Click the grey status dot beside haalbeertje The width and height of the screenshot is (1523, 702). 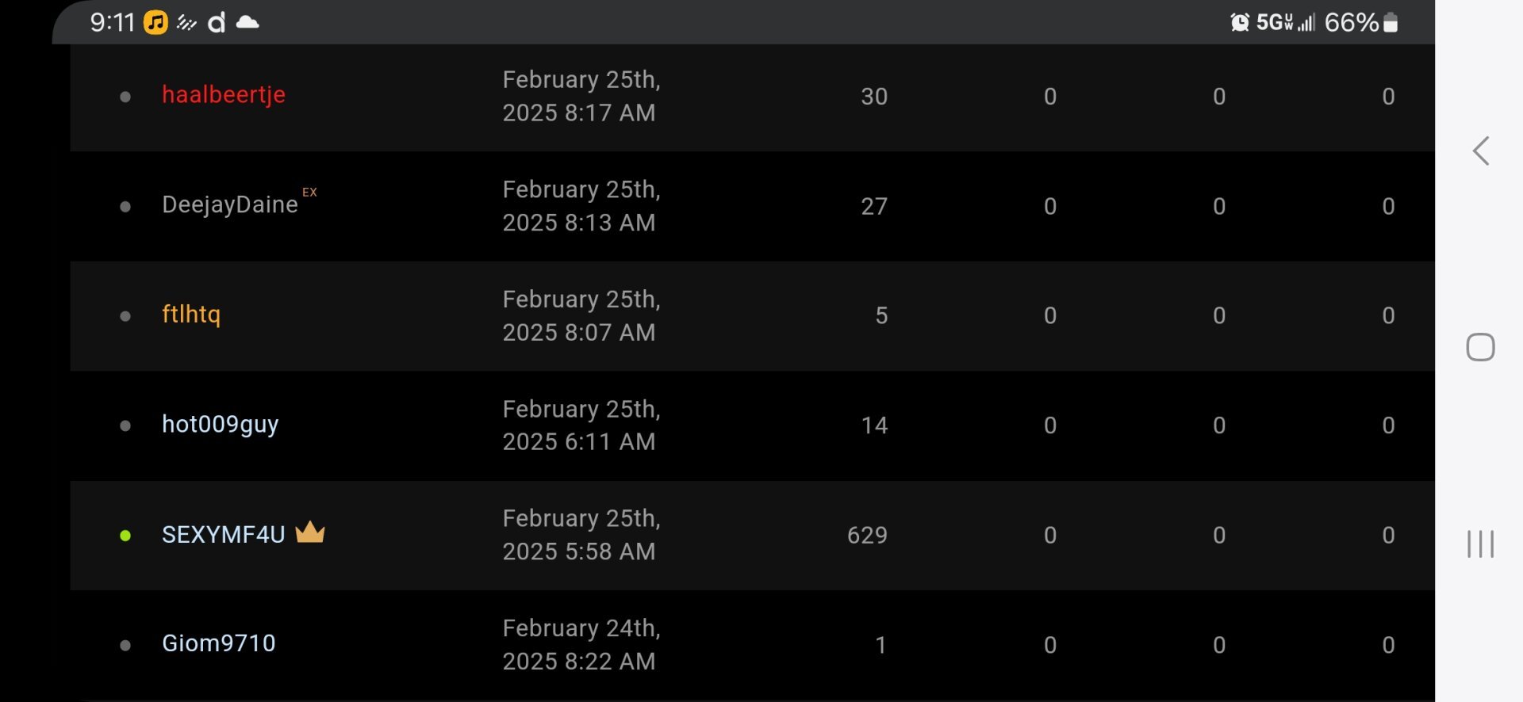point(125,97)
